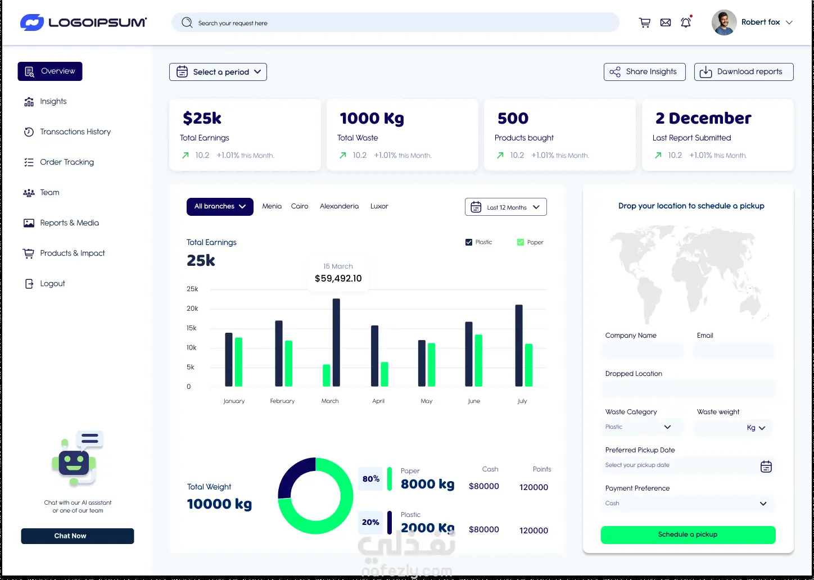Expand the Select a period dropdown
This screenshot has width=814, height=580.
point(218,72)
